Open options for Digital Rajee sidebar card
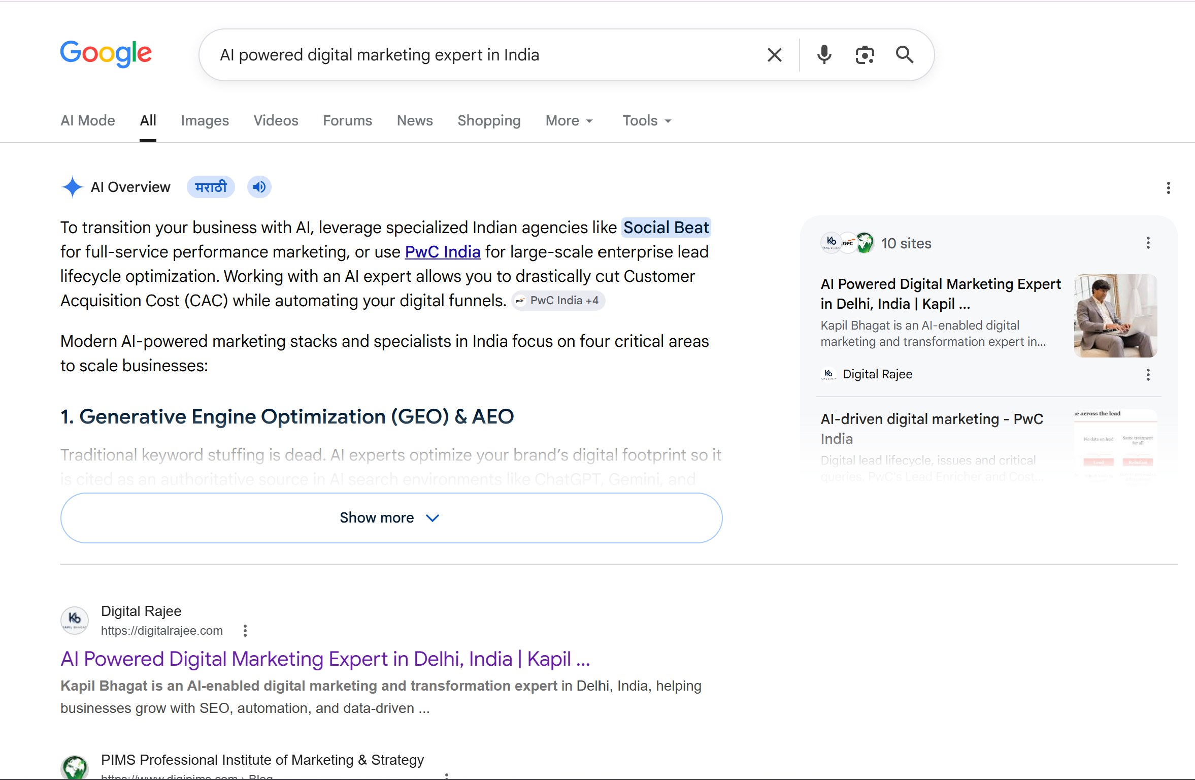Viewport: 1195px width, 780px height. [x=1148, y=375]
